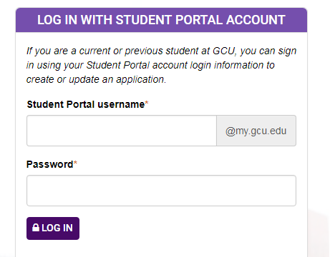Focus the Student Portal username field

(122, 131)
